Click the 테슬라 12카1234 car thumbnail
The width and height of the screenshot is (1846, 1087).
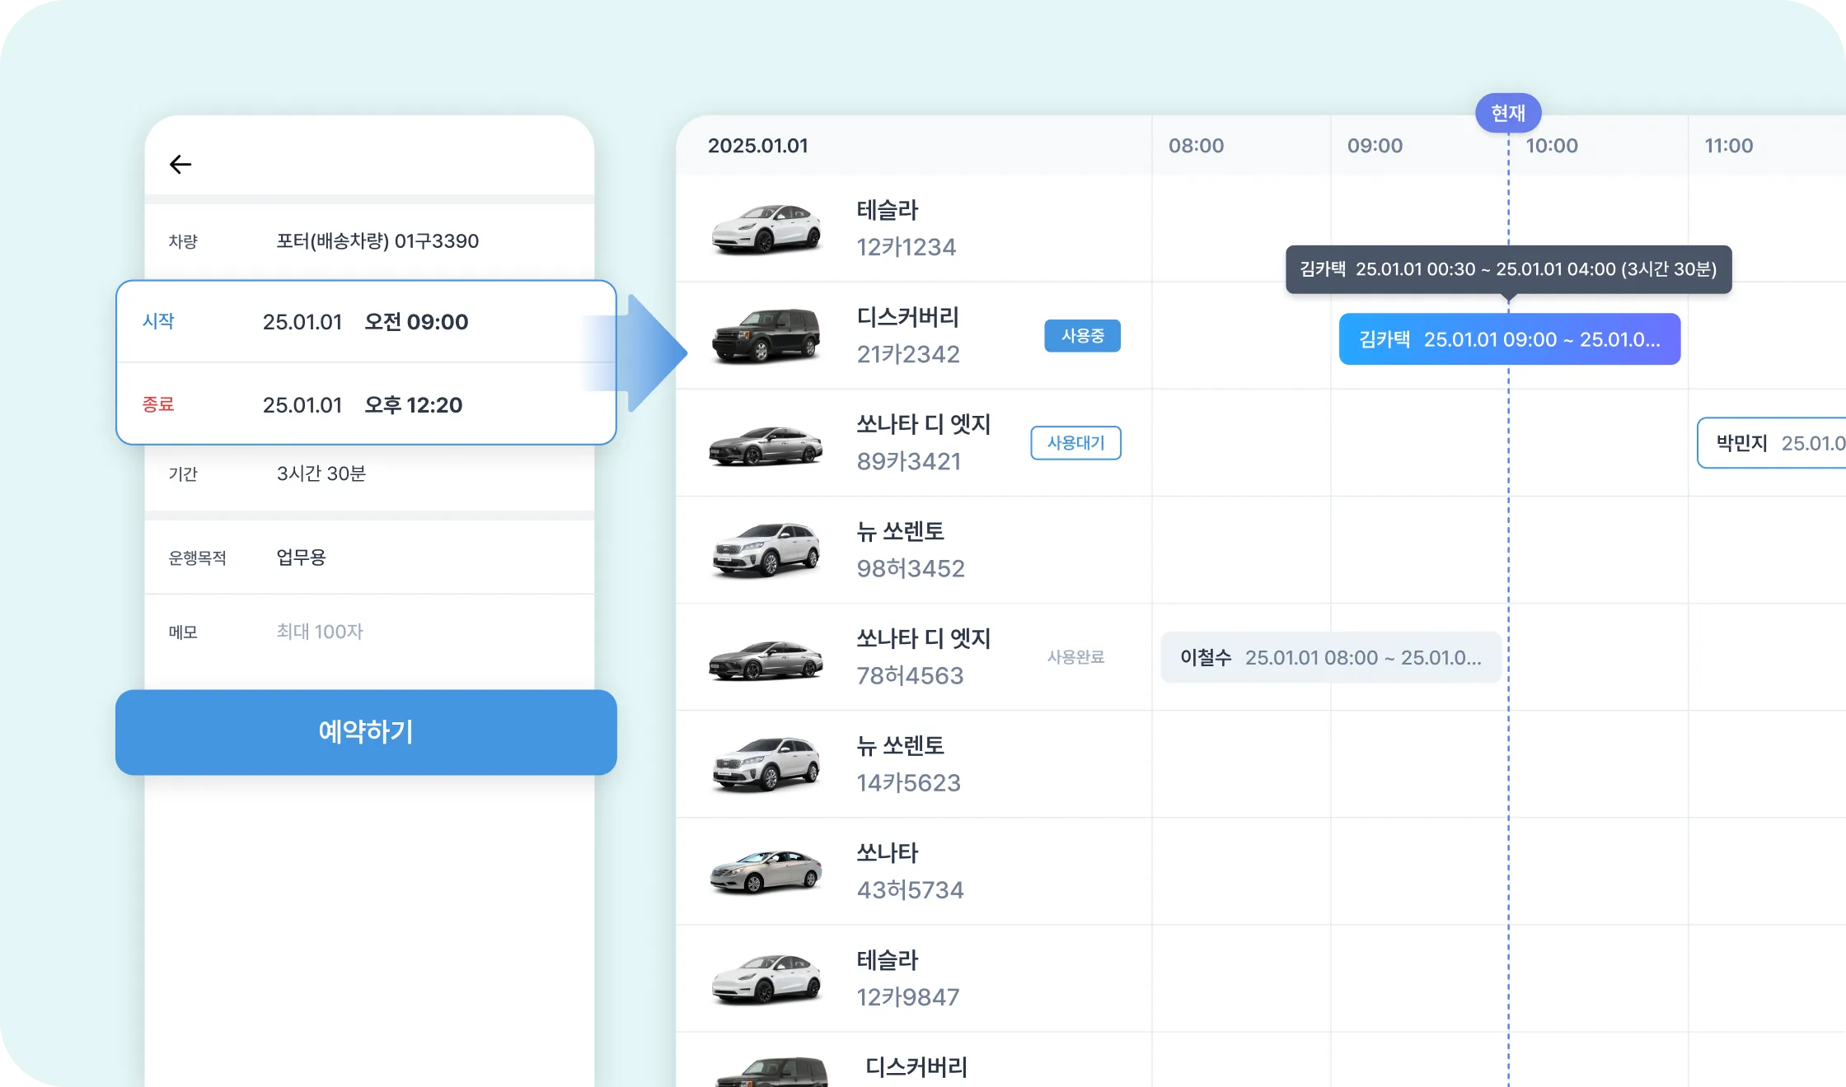766,228
